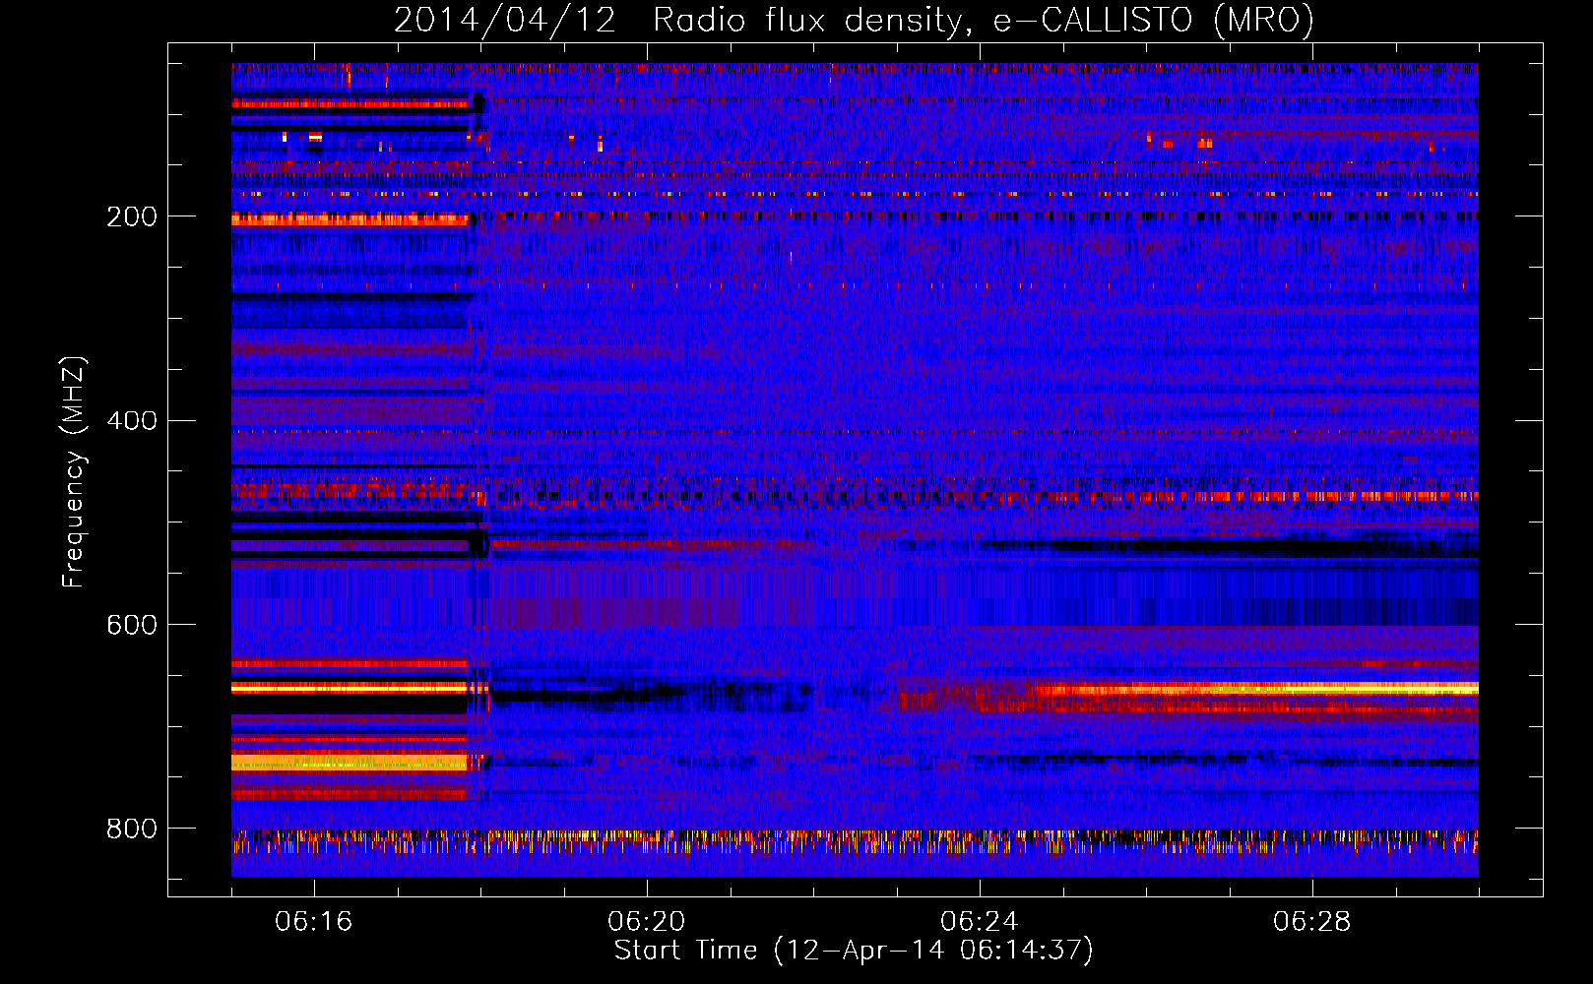Click the plot title 'Radio flux density, e-CALLISTO (MRO)'
Image resolution: width=1593 pixels, height=984 pixels.
(983, 20)
